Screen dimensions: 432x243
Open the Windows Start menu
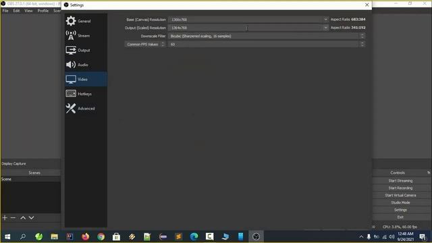(7, 237)
